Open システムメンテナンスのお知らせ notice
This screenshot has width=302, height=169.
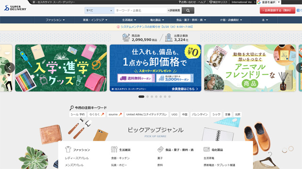pos(157,27)
